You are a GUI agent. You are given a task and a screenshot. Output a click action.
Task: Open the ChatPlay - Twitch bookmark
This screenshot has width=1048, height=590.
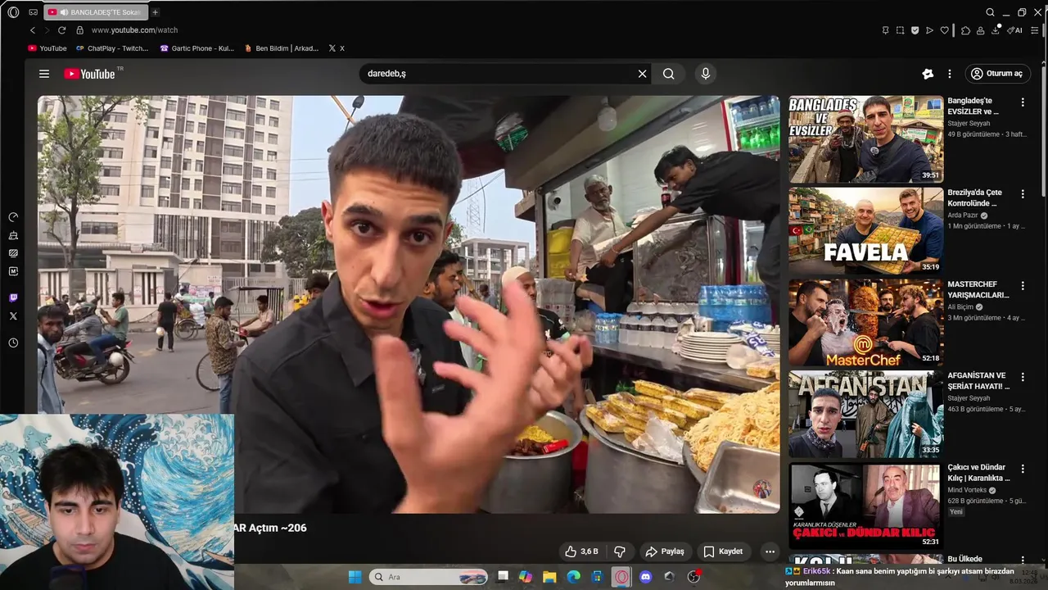tap(111, 48)
